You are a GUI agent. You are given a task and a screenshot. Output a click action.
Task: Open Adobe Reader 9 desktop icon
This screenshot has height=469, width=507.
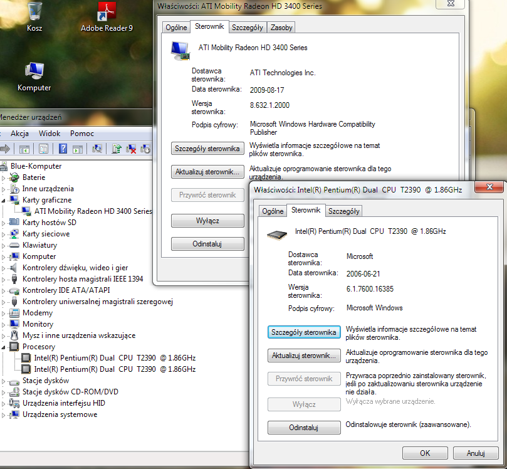tap(107, 17)
